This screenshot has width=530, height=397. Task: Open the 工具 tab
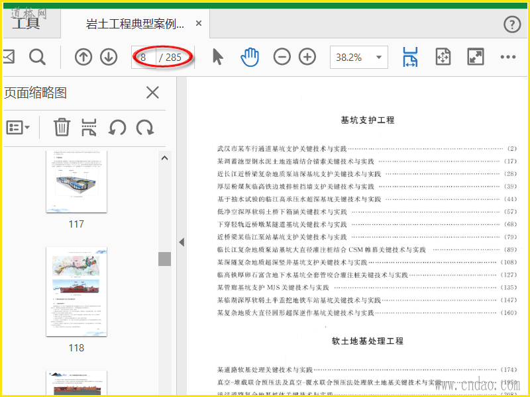pos(26,23)
